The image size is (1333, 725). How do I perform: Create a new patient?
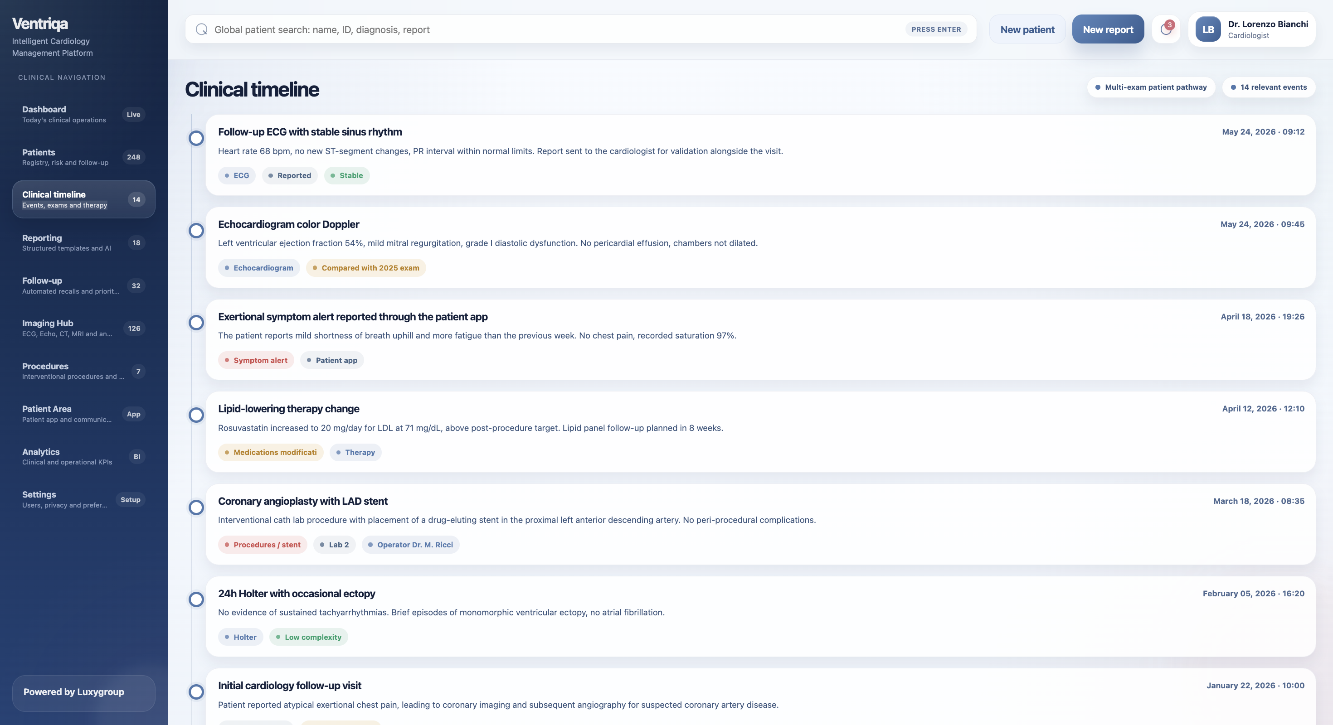tap(1027, 29)
